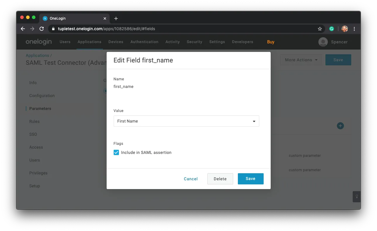377x231 pixels.
Task: Click the Chrome profile avatar
Action: [345, 29]
